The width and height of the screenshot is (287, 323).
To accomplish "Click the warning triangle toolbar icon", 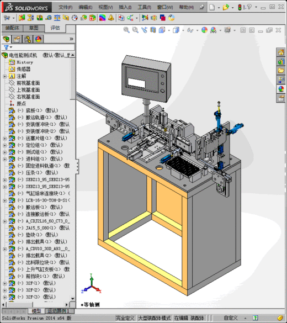I will [x=111, y=18].
